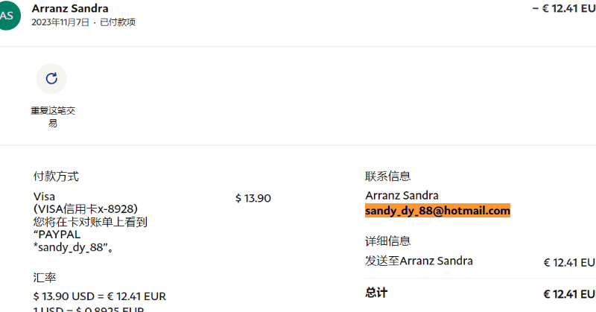Click the 付款方式 section heading
This screenshot has height=312, width=596.
(x=56, y=176)
